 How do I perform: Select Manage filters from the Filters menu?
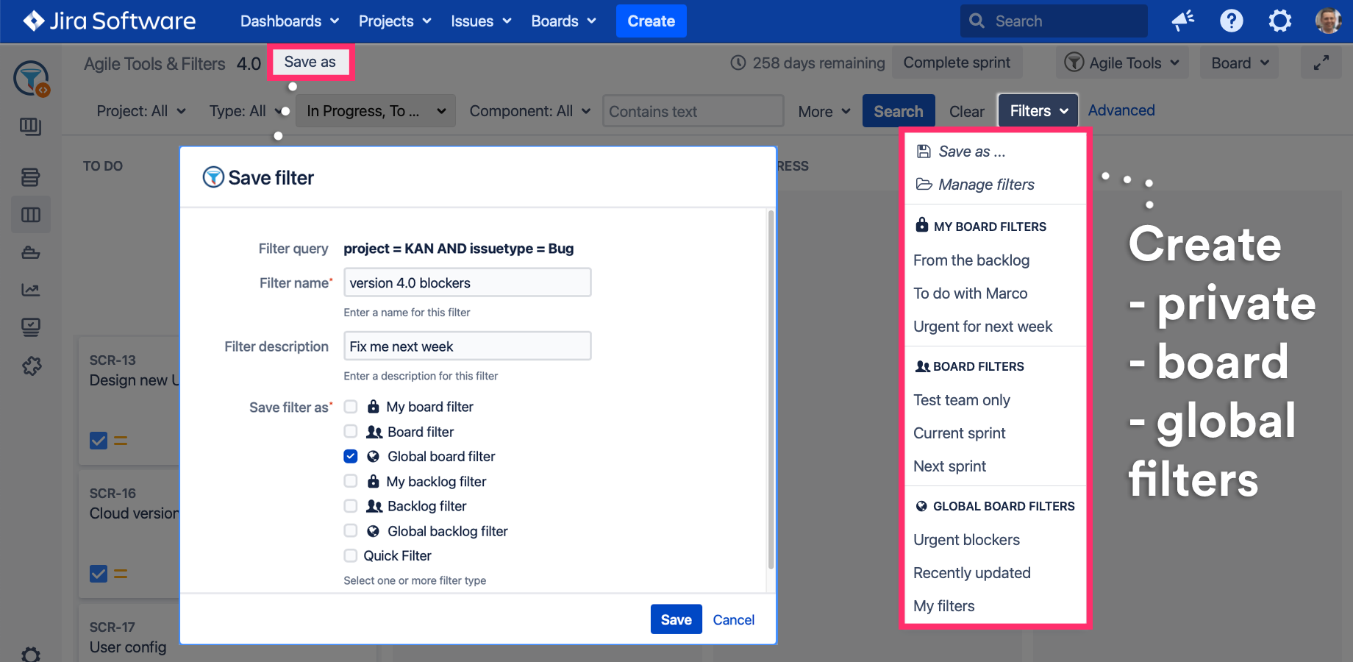coord(985,185)
